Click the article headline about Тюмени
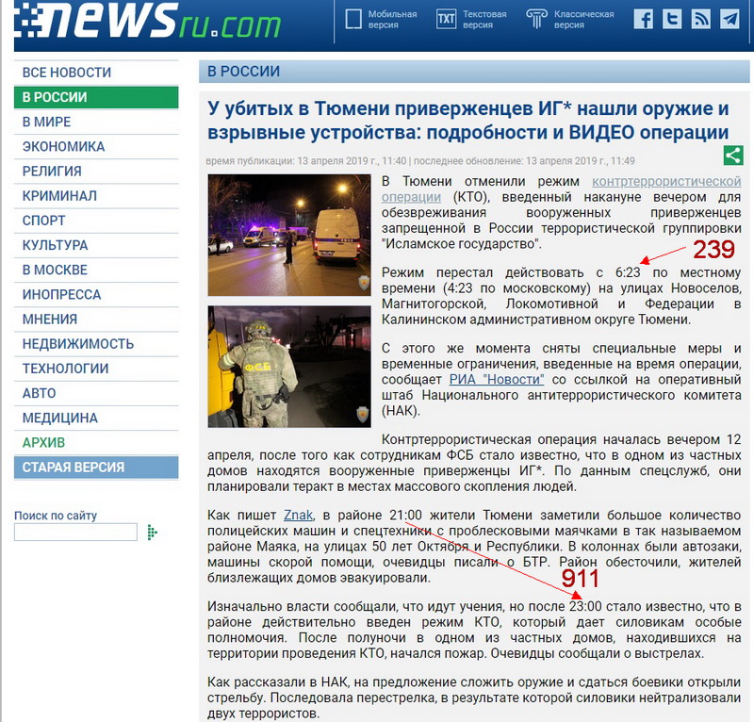754x722 pixels. pyautogui.click(x=467, y=121)
